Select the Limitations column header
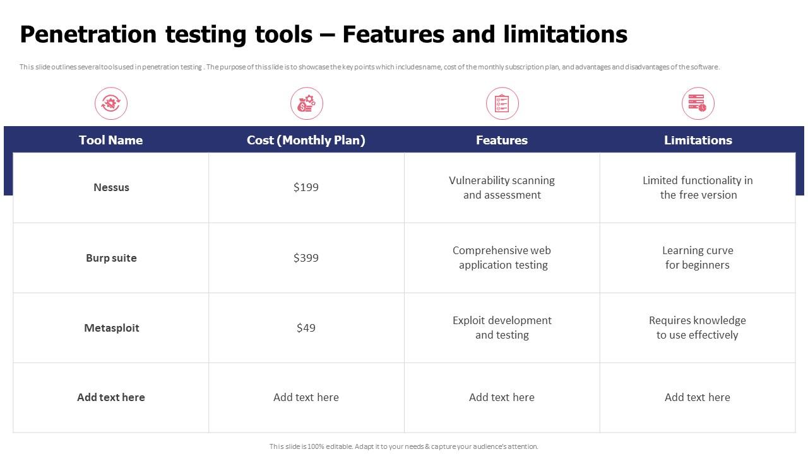This screenshot has height=454, width=808. (x=698, y=140)
